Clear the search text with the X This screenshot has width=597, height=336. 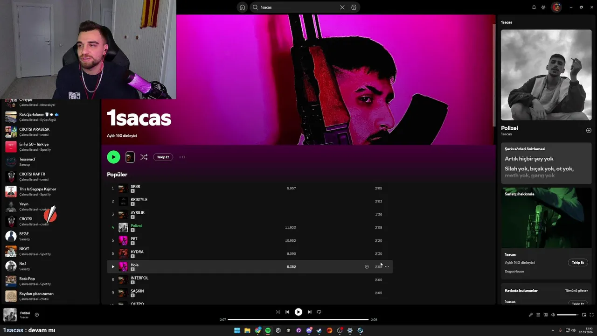(x=342, y=7)
